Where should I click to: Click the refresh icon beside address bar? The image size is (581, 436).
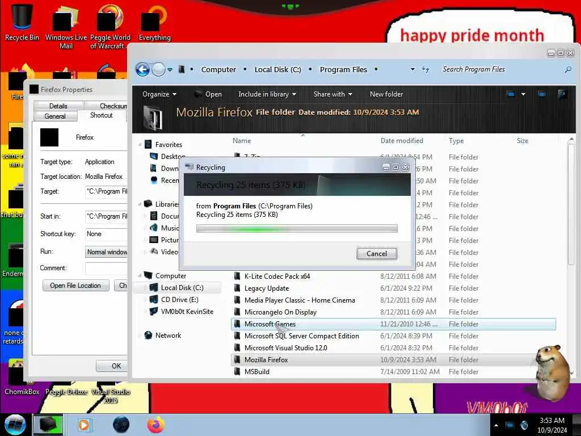click(x=426, y=69)
